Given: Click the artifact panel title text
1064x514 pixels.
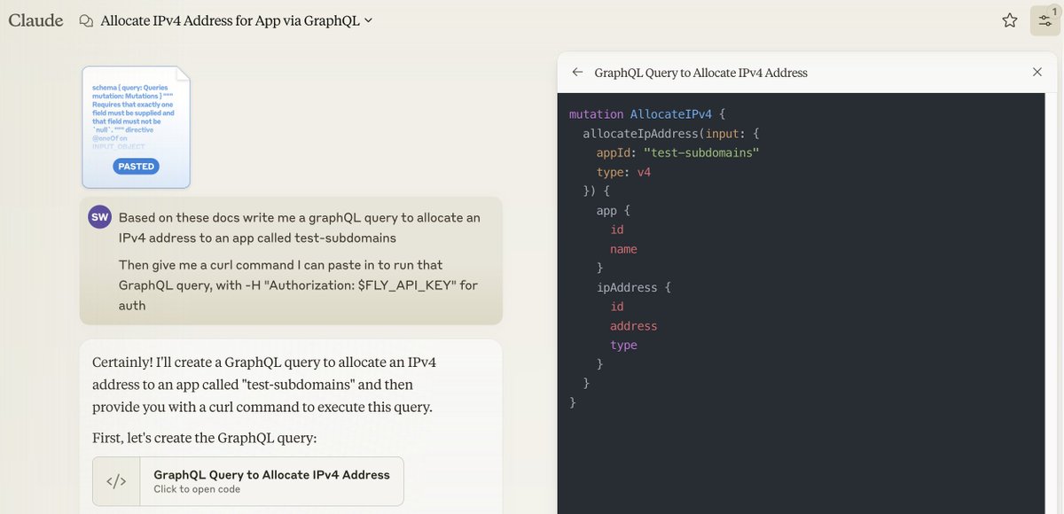Looking at the screenshot, I should [701, 73].
